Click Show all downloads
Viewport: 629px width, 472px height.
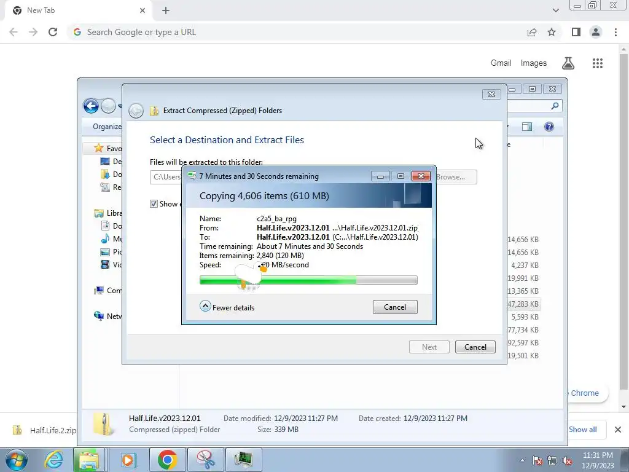(x=583, y=430)
